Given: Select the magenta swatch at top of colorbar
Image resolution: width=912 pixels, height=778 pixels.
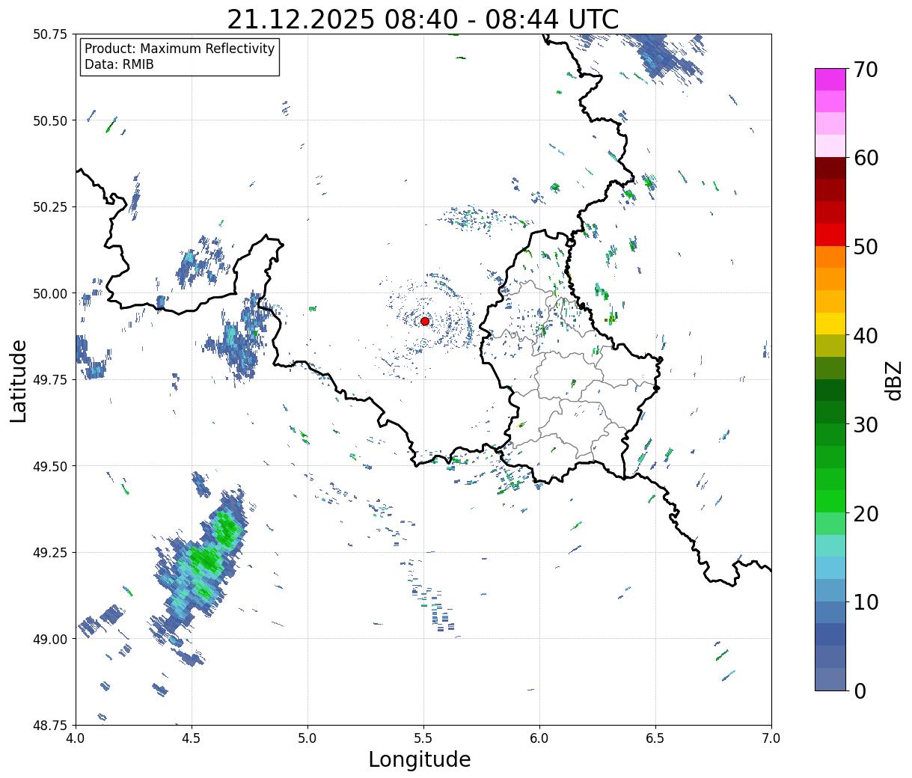Looking at the screenshot, I should (x=830, y=79).
